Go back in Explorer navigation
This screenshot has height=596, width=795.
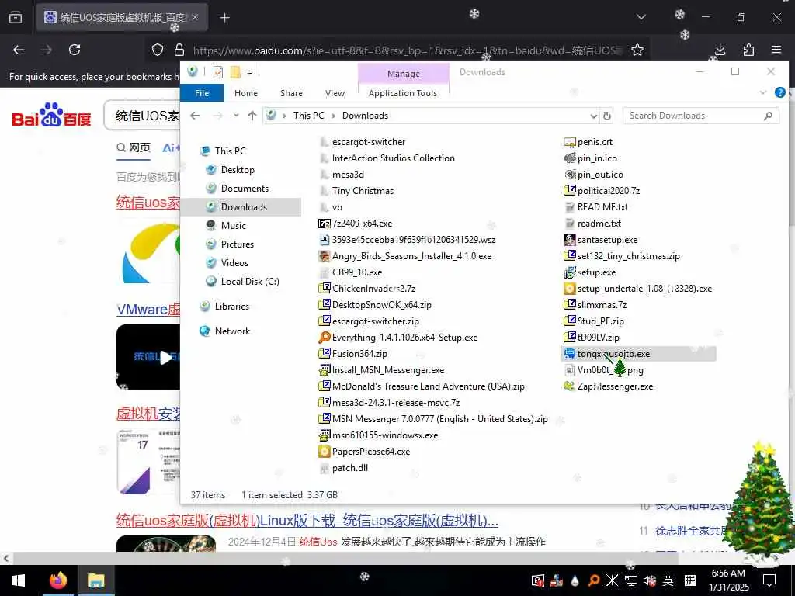[x=195, y=116]
